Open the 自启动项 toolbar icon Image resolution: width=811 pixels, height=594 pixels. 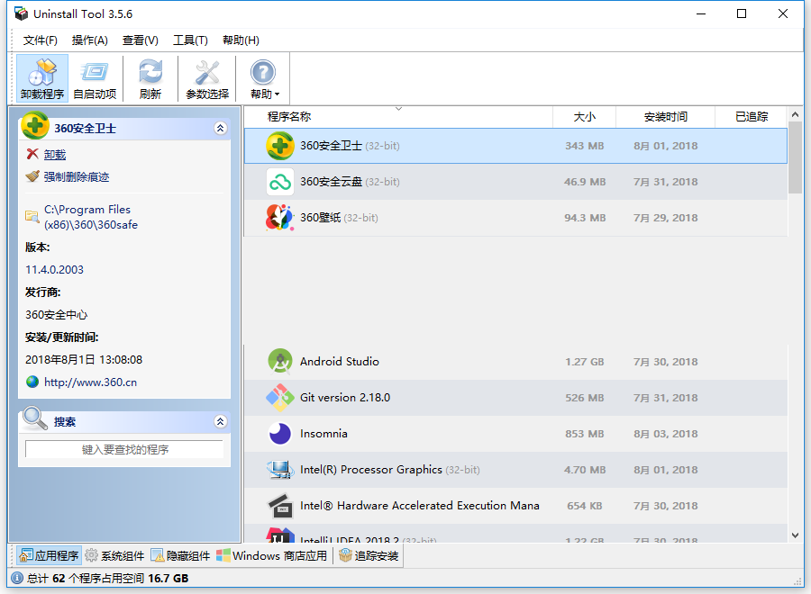95,72
